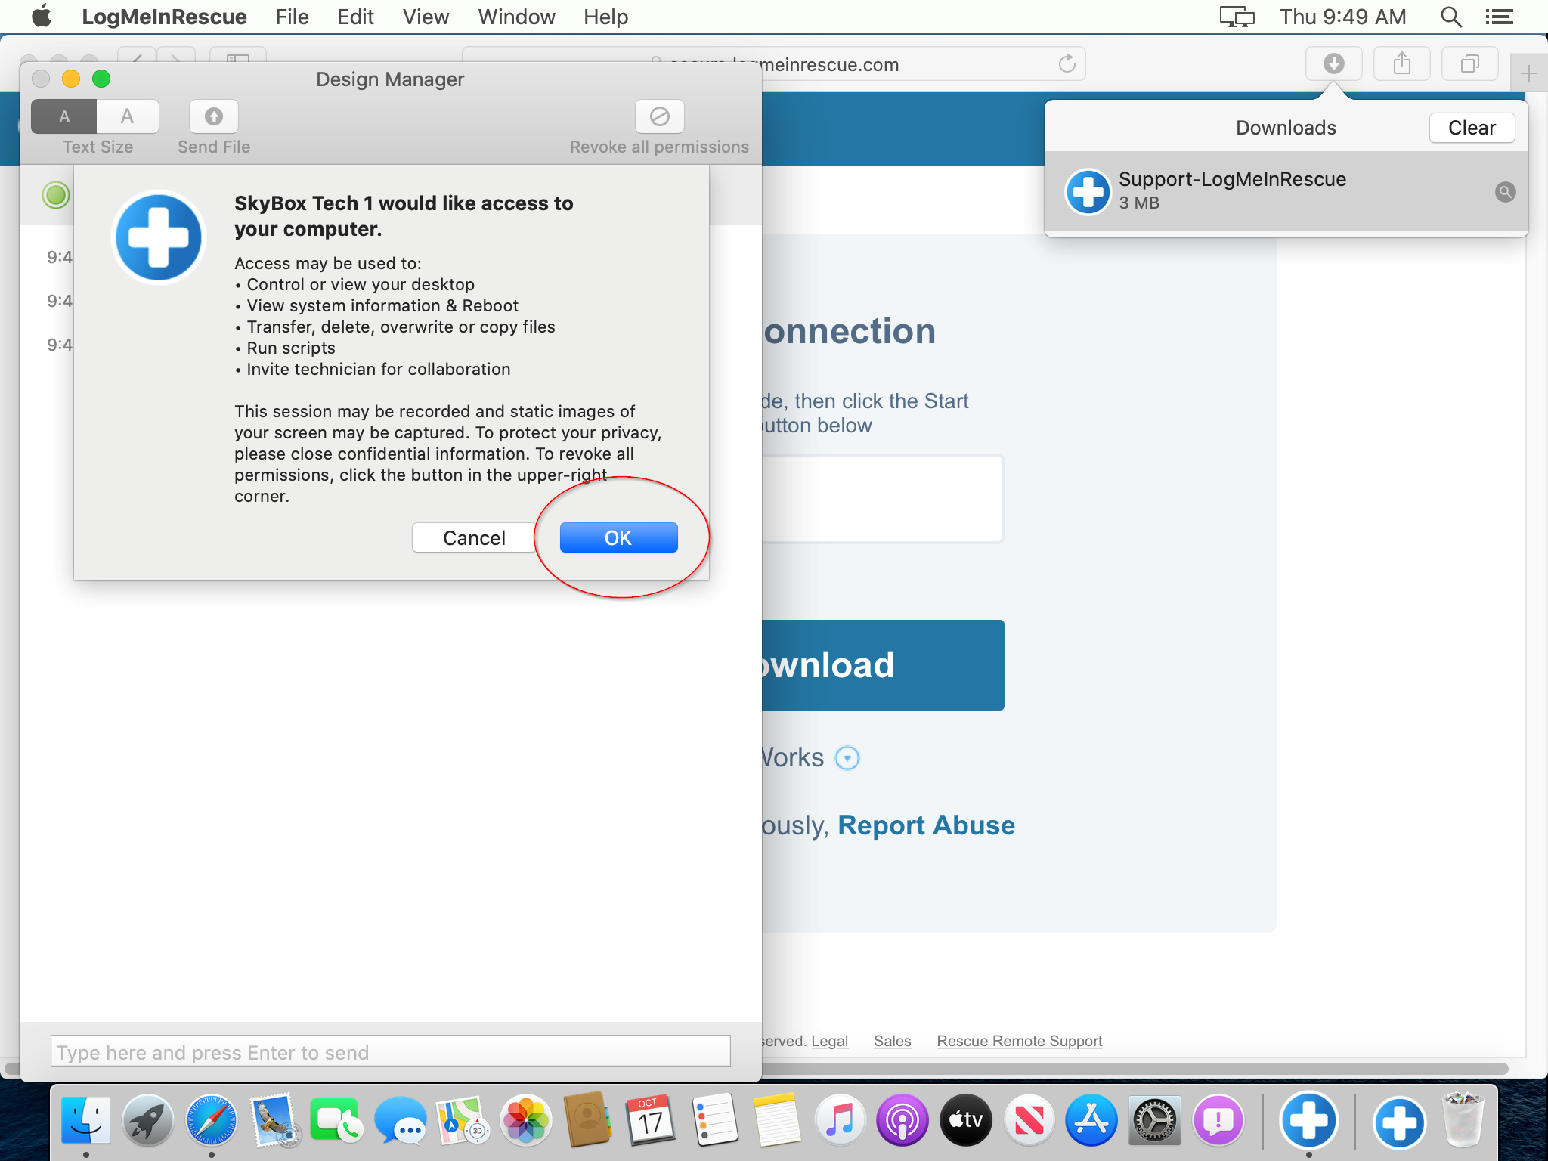1548x1161 pixels.
Task: Click the Safari Share icon
Action: click(x=1401, y=63)
